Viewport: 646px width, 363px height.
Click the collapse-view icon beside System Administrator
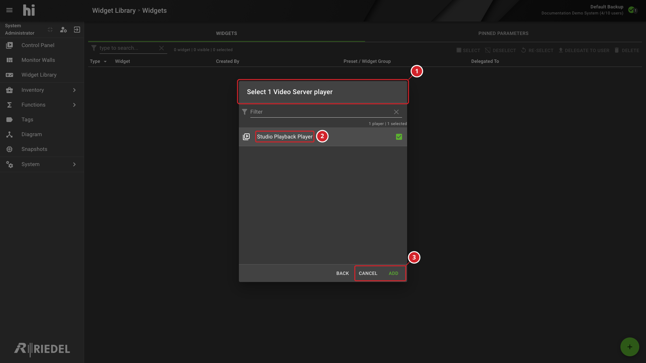[50, 30]
